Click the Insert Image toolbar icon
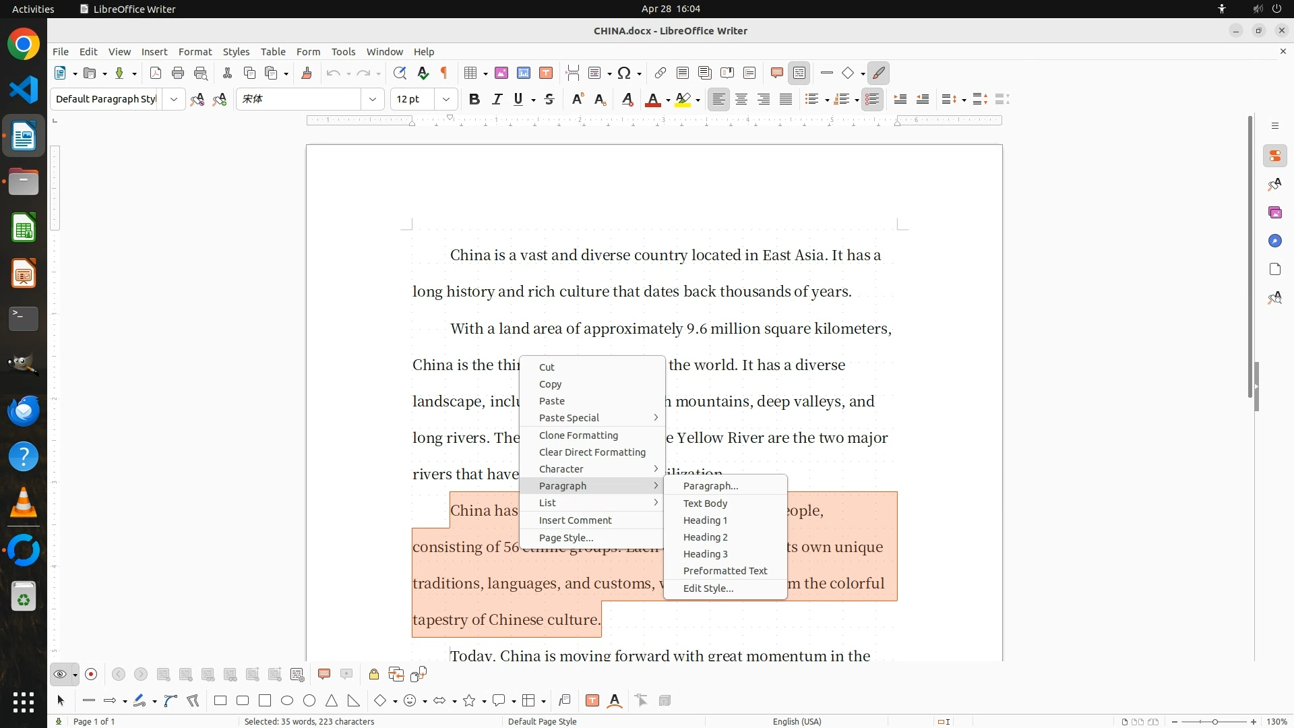1294x728 pixels. [501, 73]
